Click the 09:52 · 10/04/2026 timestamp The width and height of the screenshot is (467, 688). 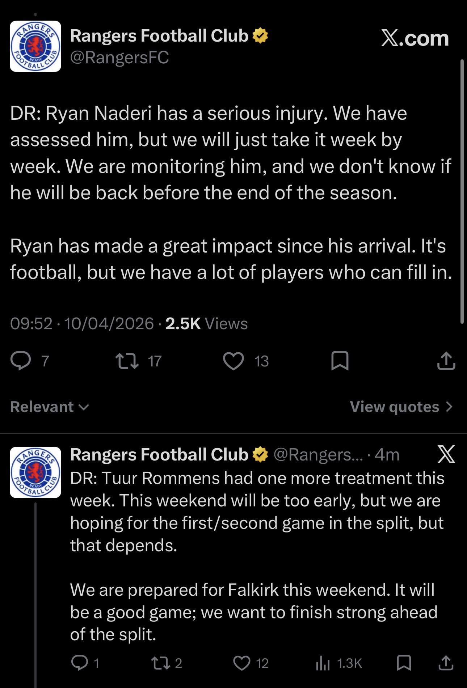pyautogui.click(x=82, y=323)
